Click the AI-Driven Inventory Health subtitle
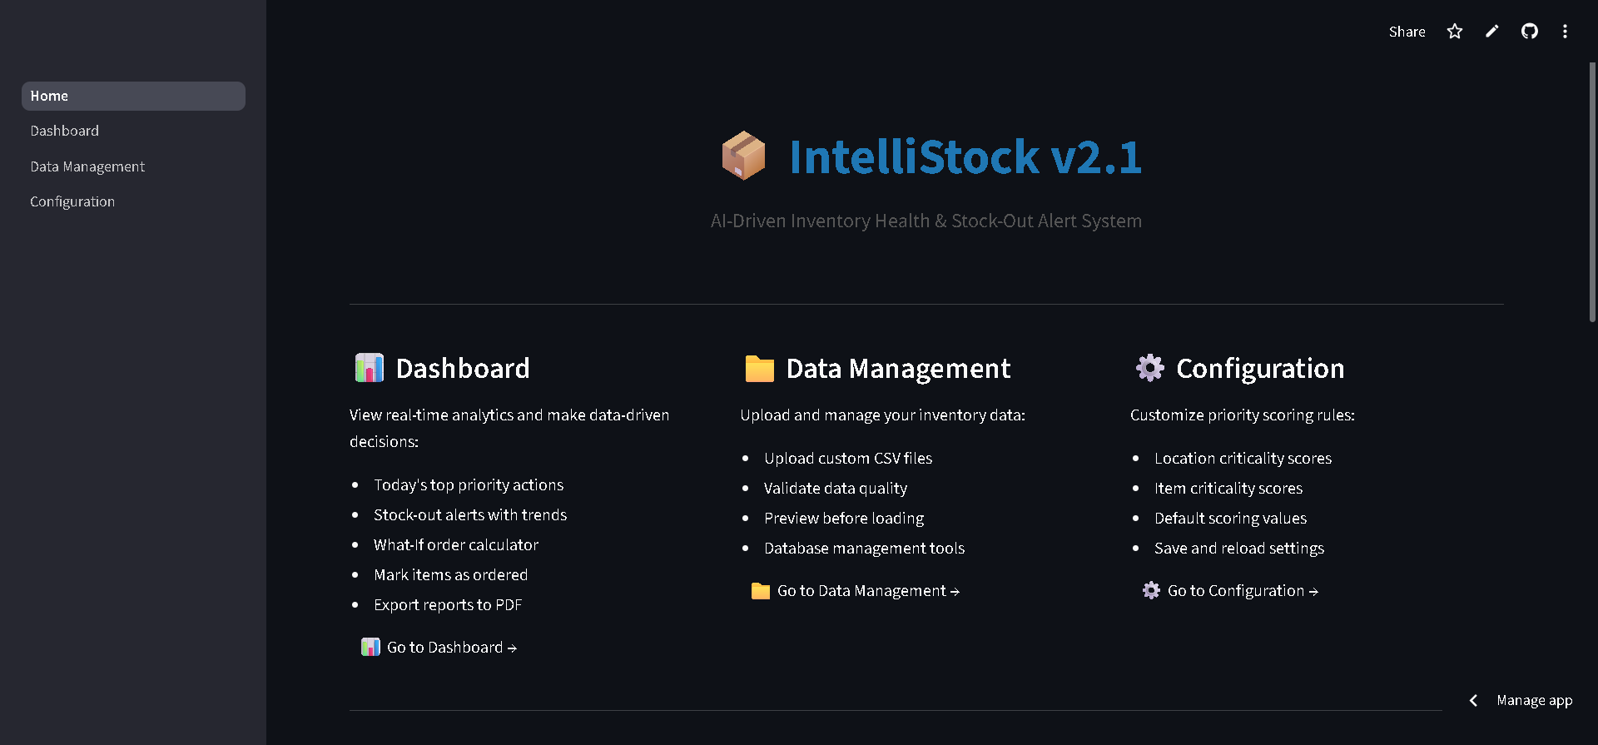This screenshot has width=1598, height=745. (x=926, y=221)
